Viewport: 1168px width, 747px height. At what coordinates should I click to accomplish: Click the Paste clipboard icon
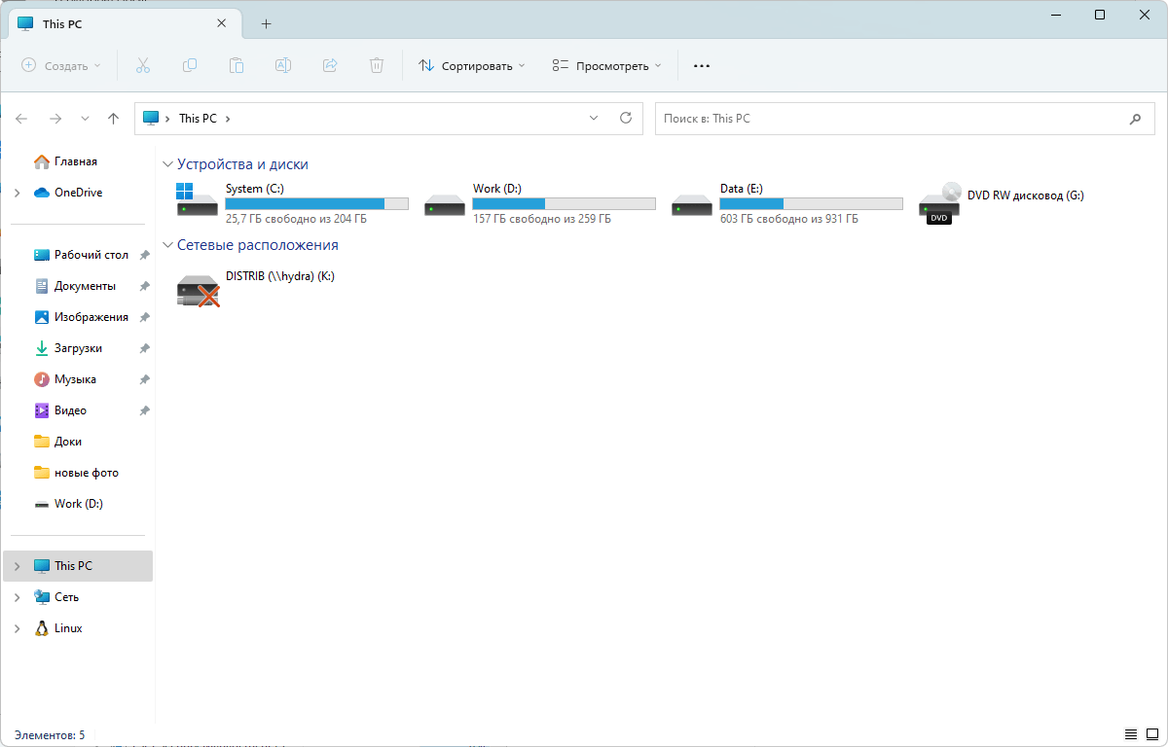237,65
